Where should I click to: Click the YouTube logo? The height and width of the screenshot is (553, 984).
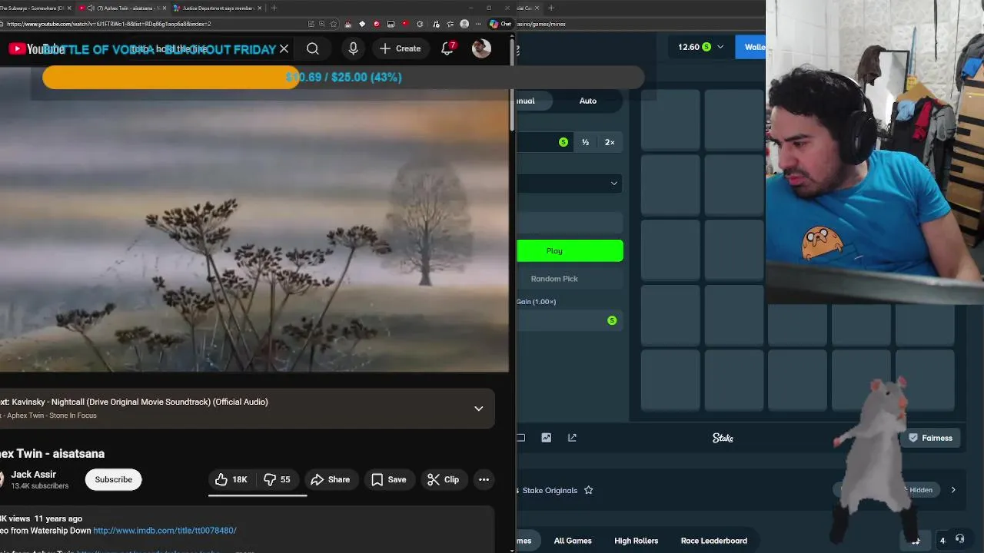tap(36, 49)
